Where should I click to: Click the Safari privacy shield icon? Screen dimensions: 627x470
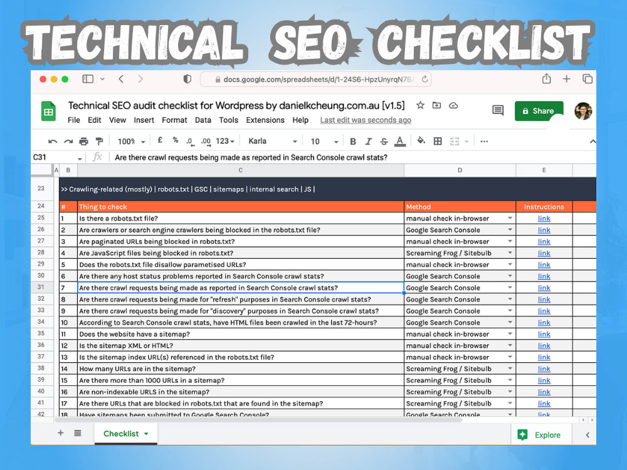point(187,79)
